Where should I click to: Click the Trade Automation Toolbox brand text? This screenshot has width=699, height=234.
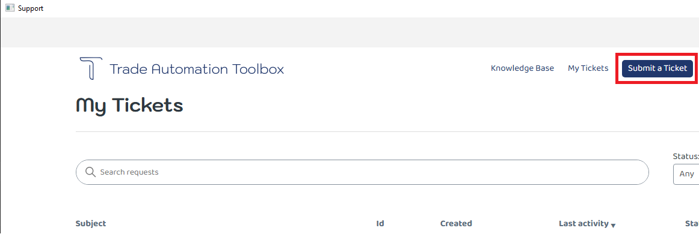(x=197, y=70)
